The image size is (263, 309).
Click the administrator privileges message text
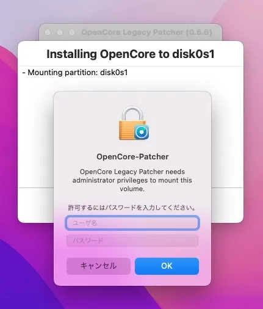pyautogui.click(x=132, y=180)
